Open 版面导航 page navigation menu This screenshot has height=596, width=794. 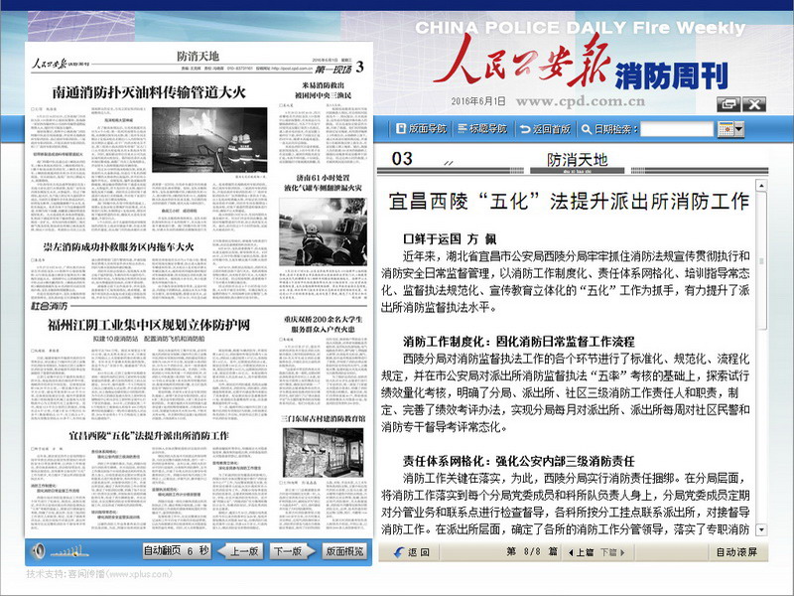[x=421, y=129]
